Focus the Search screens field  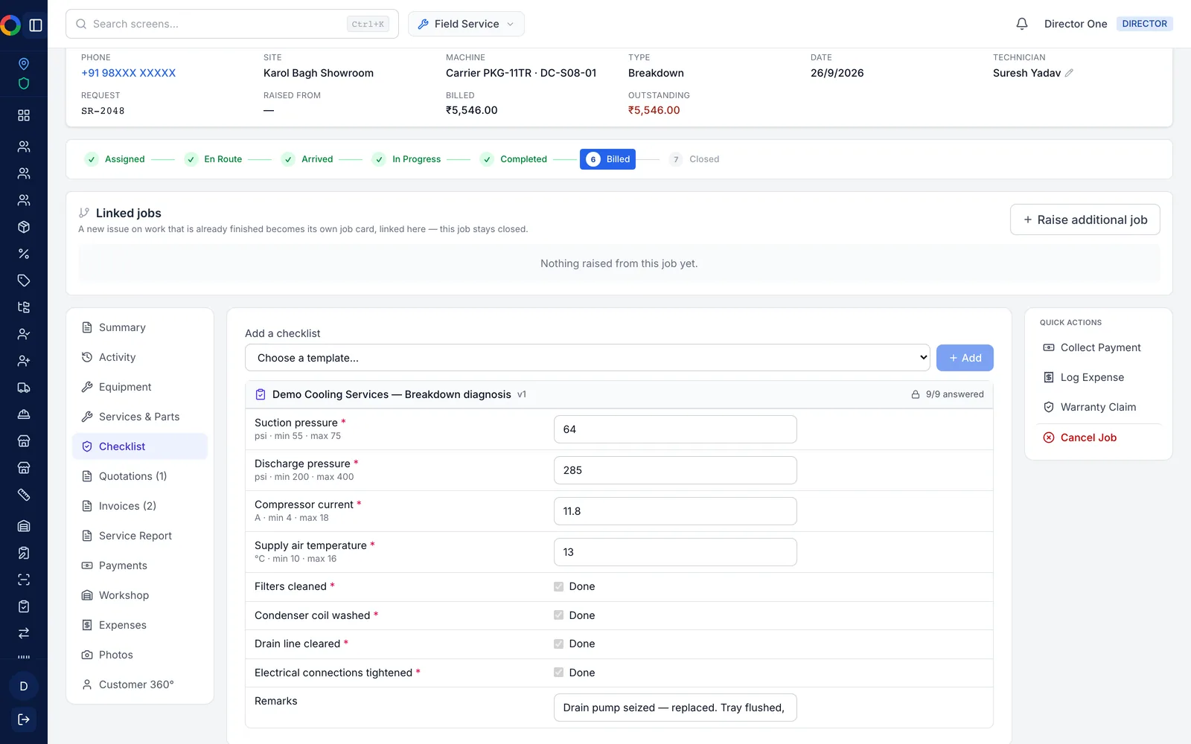point(232,24)
